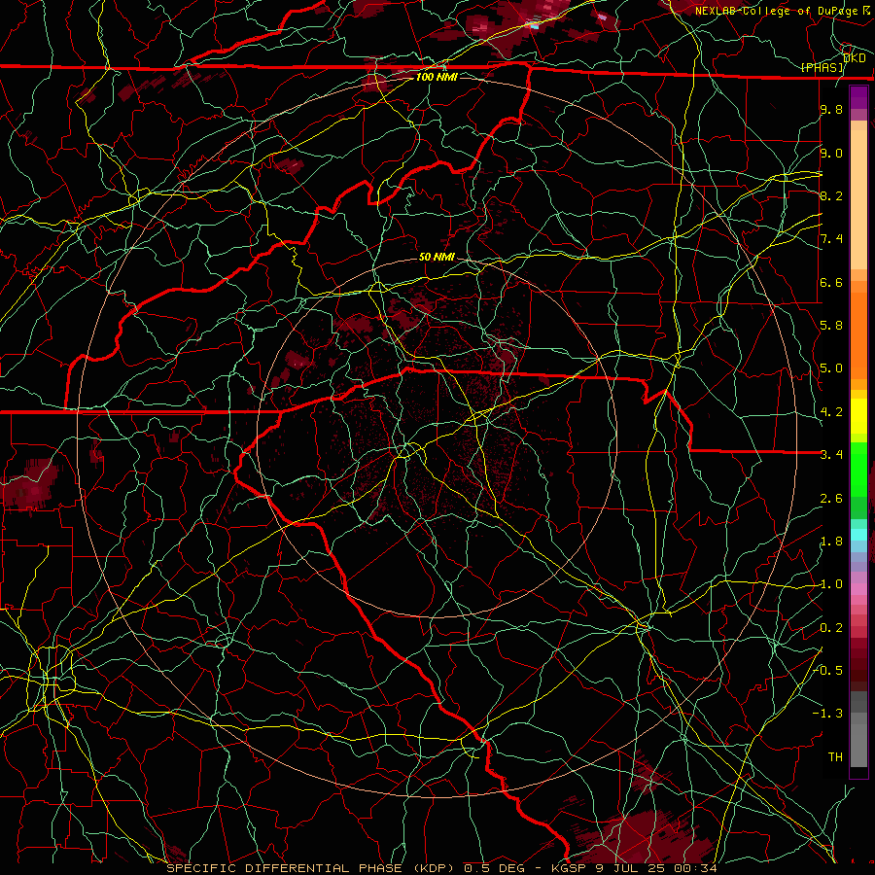The image size is (875, 875).
Task: Click the -1.3 value on color scale
Action: (x=828, y=714)
